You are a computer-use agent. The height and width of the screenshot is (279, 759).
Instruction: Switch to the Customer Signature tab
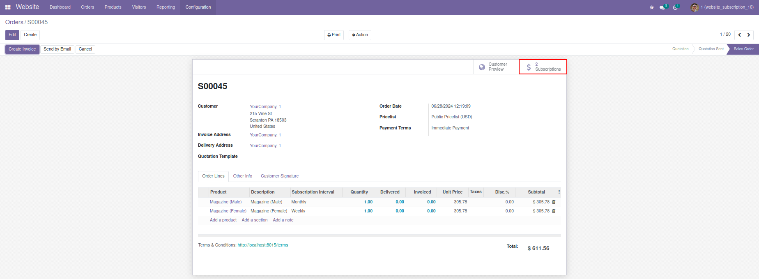pyautogui.click(x=280, y=176)
